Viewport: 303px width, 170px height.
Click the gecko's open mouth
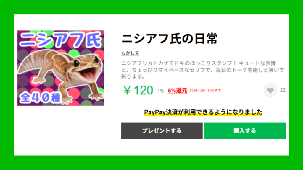coord(88,73)
